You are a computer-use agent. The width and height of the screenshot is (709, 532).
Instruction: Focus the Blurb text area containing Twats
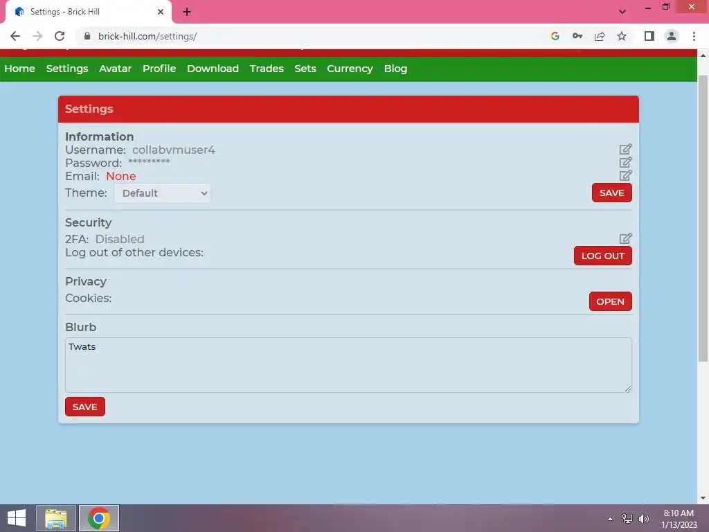click(x=348, y=364)
